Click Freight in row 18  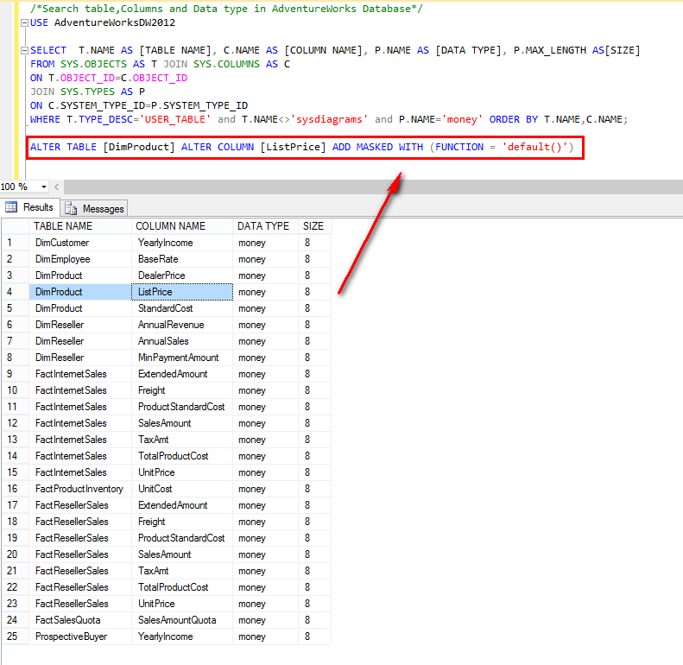(x=182, y=522)
